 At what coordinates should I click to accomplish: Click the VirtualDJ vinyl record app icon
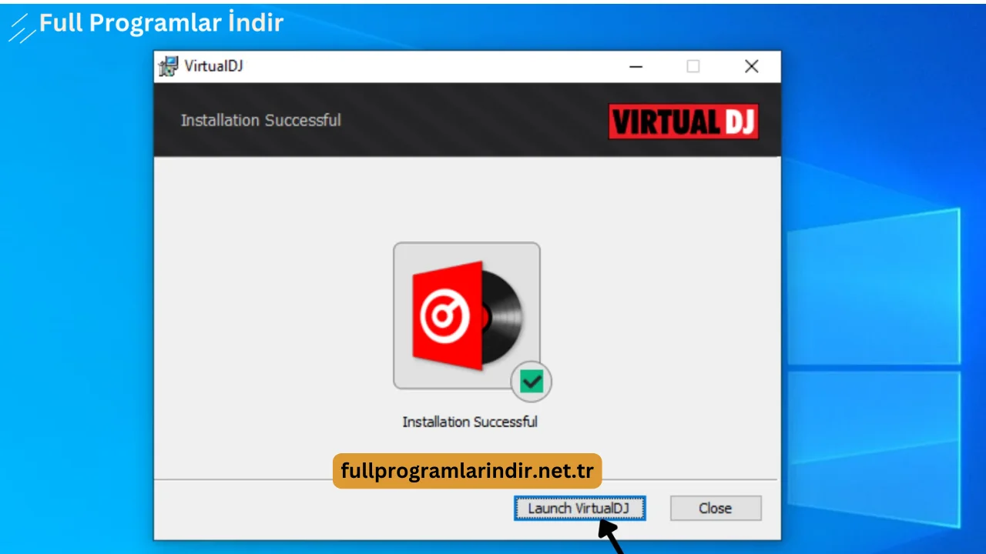tap(467, 315)
